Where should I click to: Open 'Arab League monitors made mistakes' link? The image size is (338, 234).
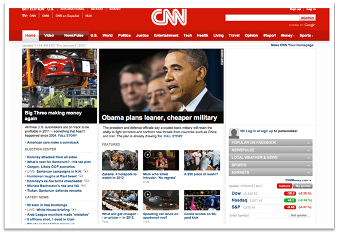(x=58, y=215)
